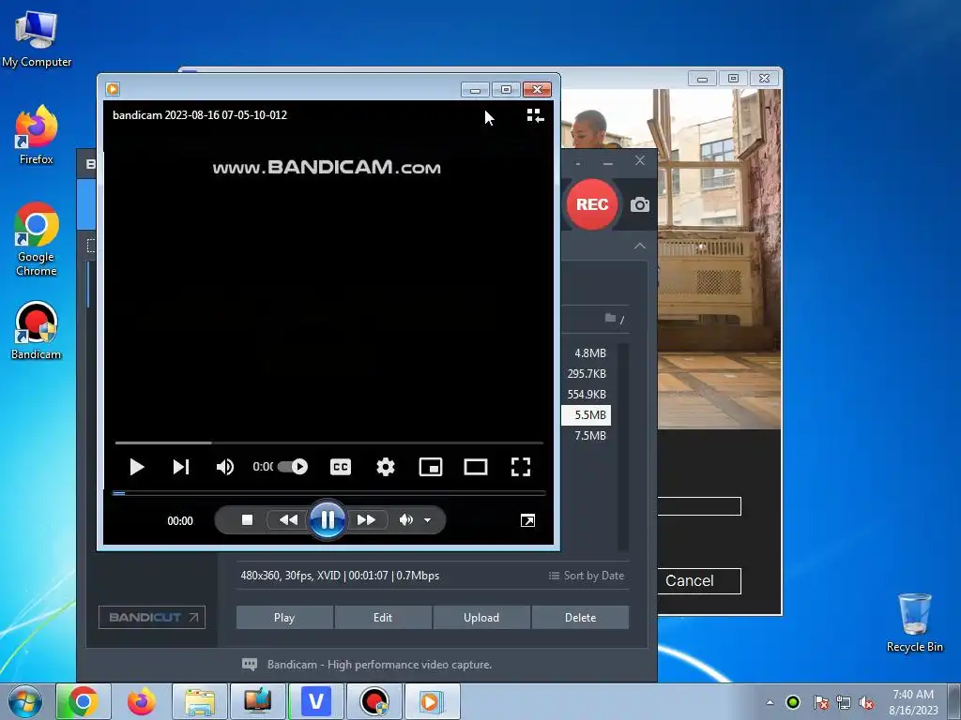Toggle closed captions CC button

click(x=341, y=467)
